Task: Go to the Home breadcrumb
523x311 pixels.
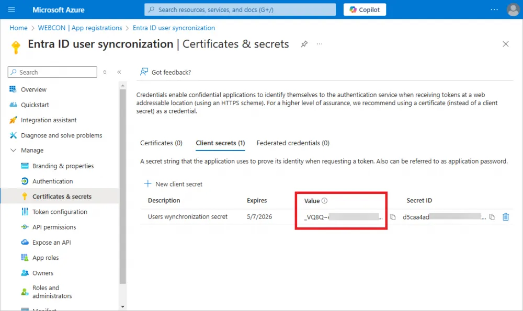Action: click(18, 28)
